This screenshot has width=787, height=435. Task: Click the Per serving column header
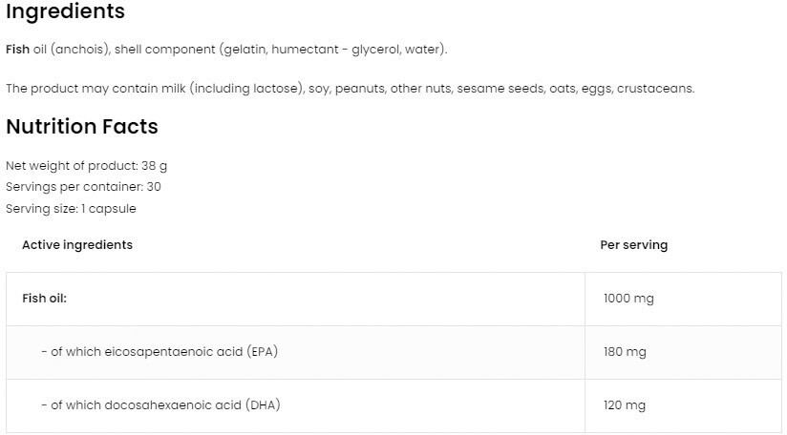pos(633,244)
